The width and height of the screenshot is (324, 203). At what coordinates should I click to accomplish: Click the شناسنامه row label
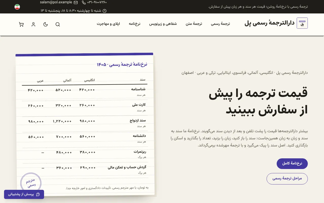pyautogui.click(x=138, y=89)
